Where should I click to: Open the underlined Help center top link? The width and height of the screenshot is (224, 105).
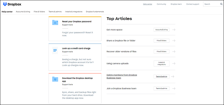tap(147, 4)
